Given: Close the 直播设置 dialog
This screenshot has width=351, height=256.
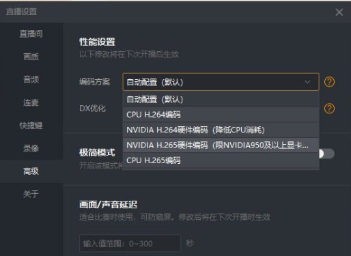Looking at the screenshot, I should pos(339,12).
